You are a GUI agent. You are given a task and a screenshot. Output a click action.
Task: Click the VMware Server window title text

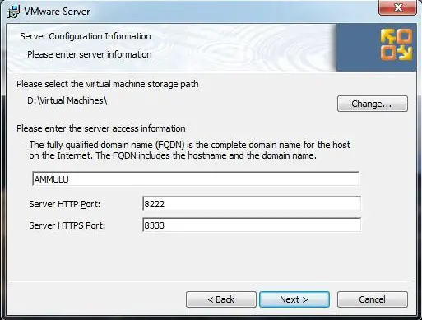[x=57, y=12]
